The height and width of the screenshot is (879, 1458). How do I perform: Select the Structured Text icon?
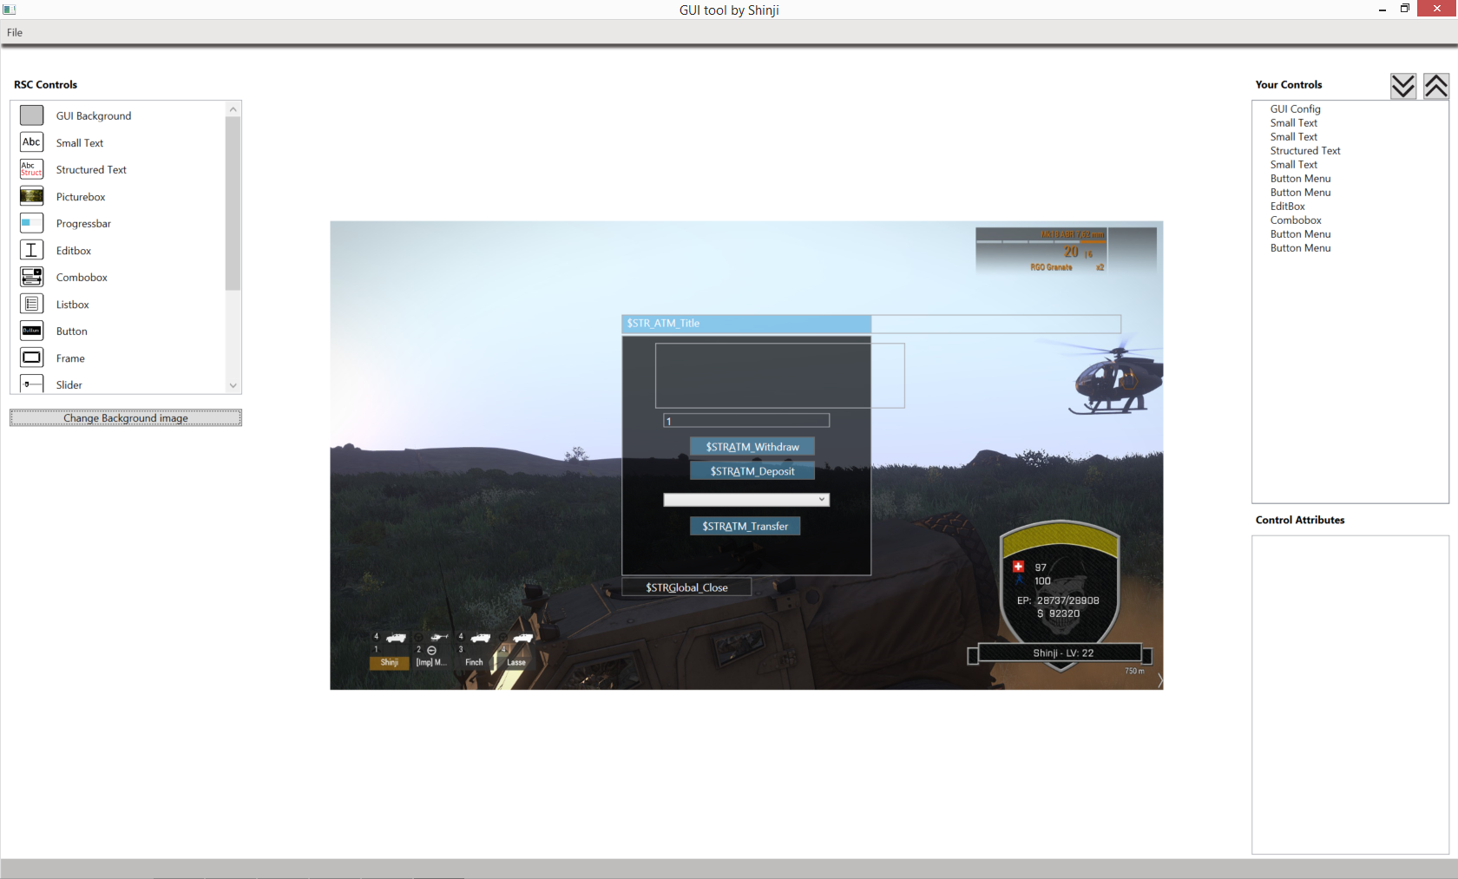point(31,169)
